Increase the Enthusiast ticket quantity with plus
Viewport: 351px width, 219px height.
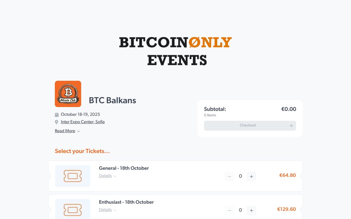[x=251, y=210]
